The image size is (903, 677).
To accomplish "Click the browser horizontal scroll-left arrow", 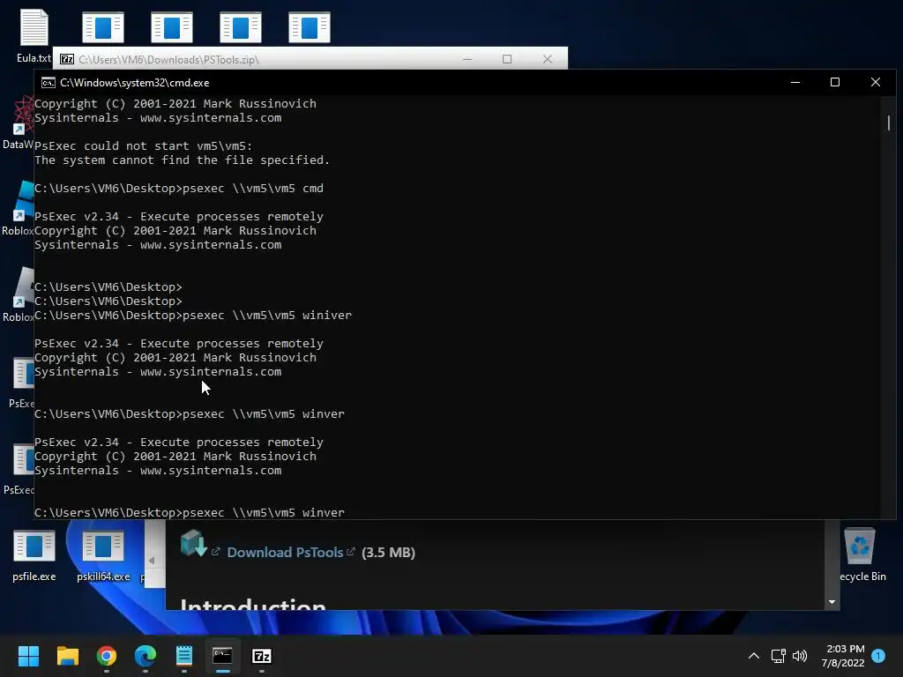I will coord(152,560).
